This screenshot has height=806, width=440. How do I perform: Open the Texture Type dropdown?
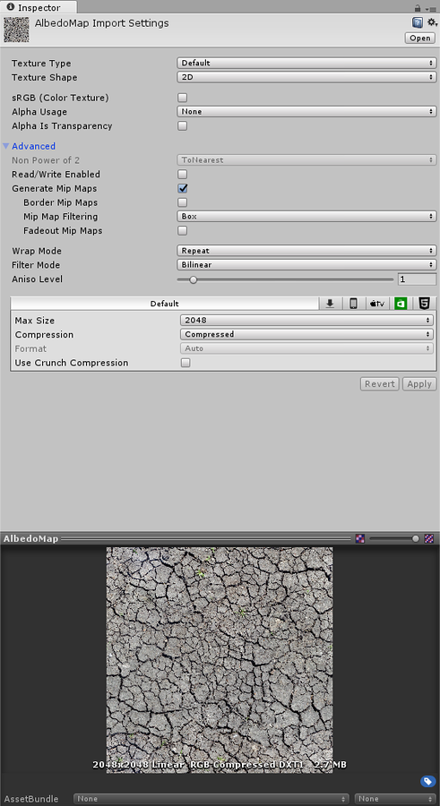click(x=306, y=64)
